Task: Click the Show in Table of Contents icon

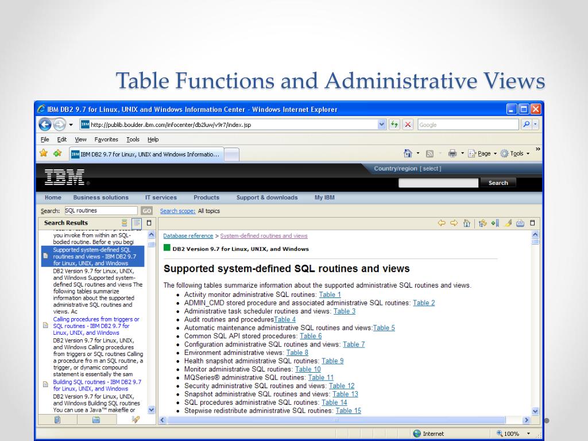Action: pyautogui.click(x=482, y=223)
